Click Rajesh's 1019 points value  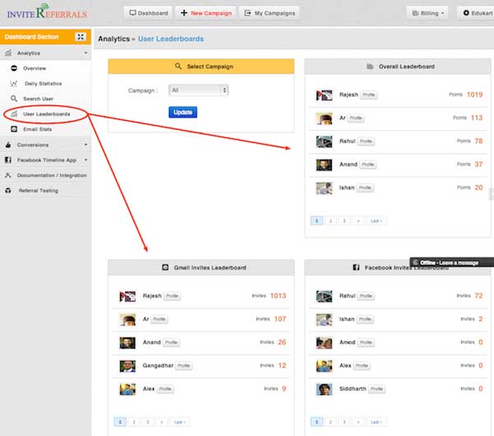(474, 95)
